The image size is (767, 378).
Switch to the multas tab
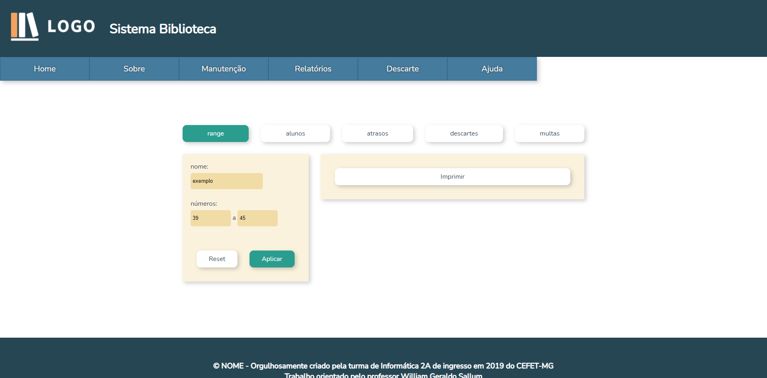[550, 134]
